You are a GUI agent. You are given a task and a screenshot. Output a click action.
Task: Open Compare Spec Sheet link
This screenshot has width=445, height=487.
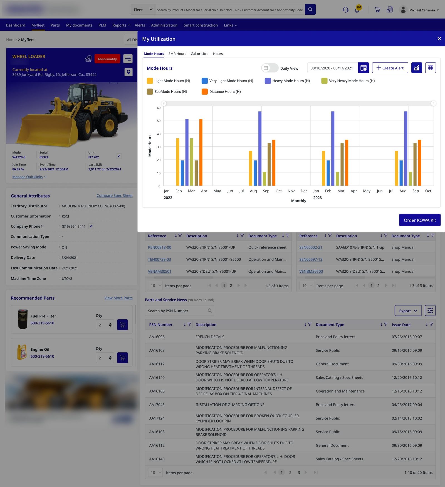click(115, 195)
